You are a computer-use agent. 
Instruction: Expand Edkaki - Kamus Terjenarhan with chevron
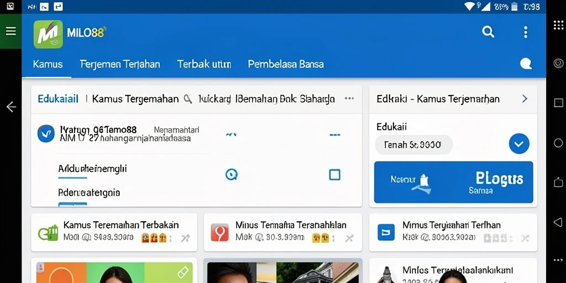click(x=525, y=98)
